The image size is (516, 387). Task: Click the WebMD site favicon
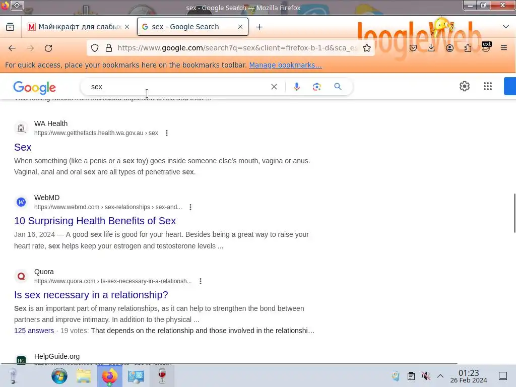pos(21,202)
